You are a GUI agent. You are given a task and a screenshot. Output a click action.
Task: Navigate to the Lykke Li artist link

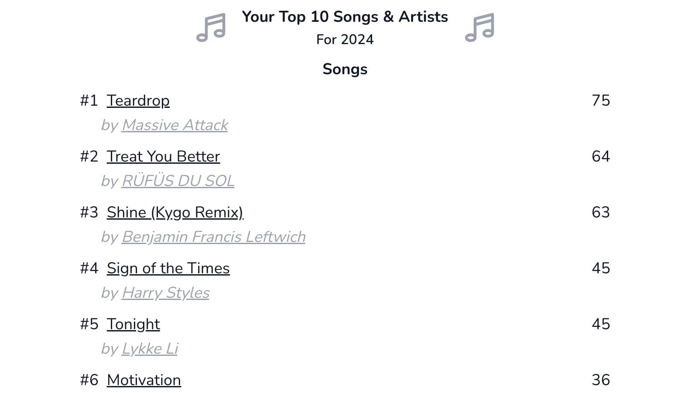pyautogui.click(x=150, y=348)
